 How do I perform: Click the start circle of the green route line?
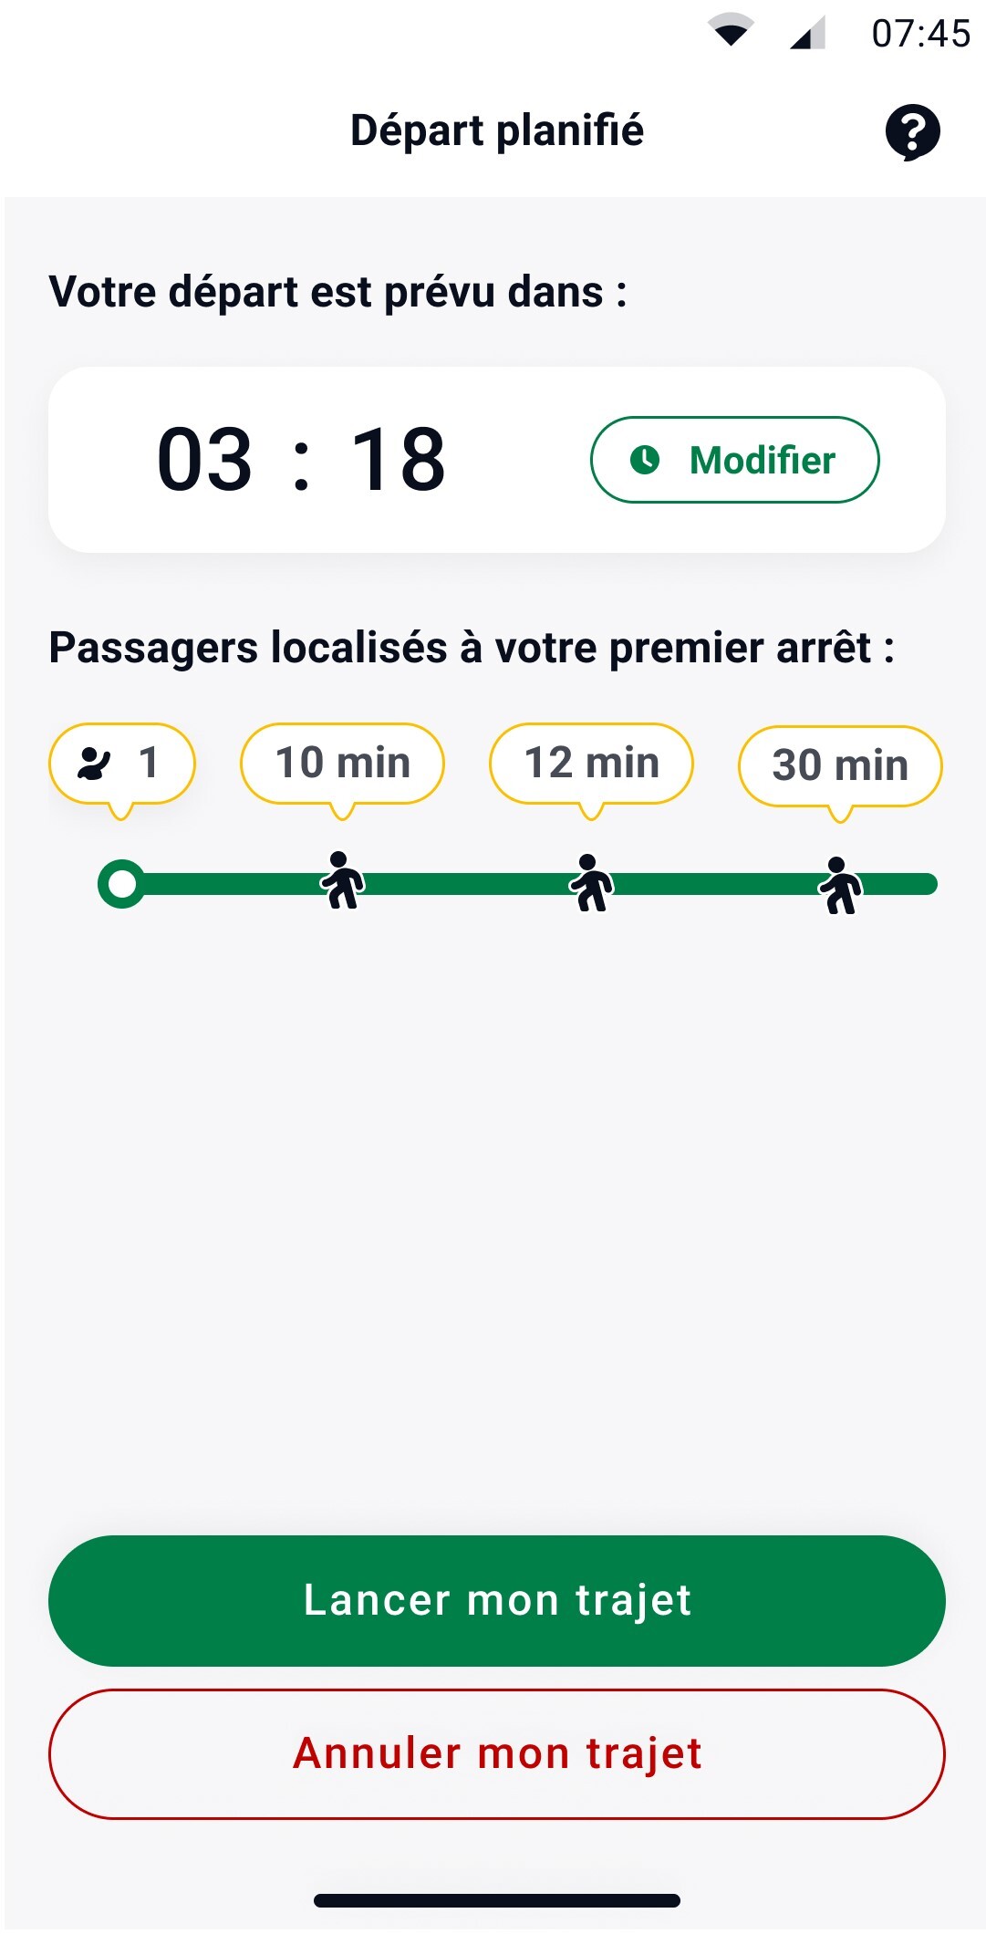[x=121, y=884]
